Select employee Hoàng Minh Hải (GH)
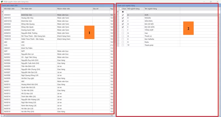Screen dimensions: 221x117 [30, 84]
